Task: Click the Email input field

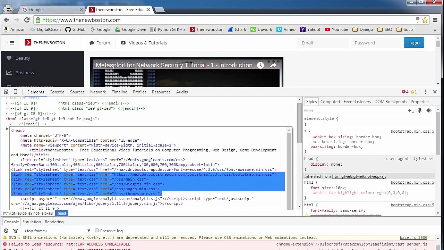Action: (323, 43)
